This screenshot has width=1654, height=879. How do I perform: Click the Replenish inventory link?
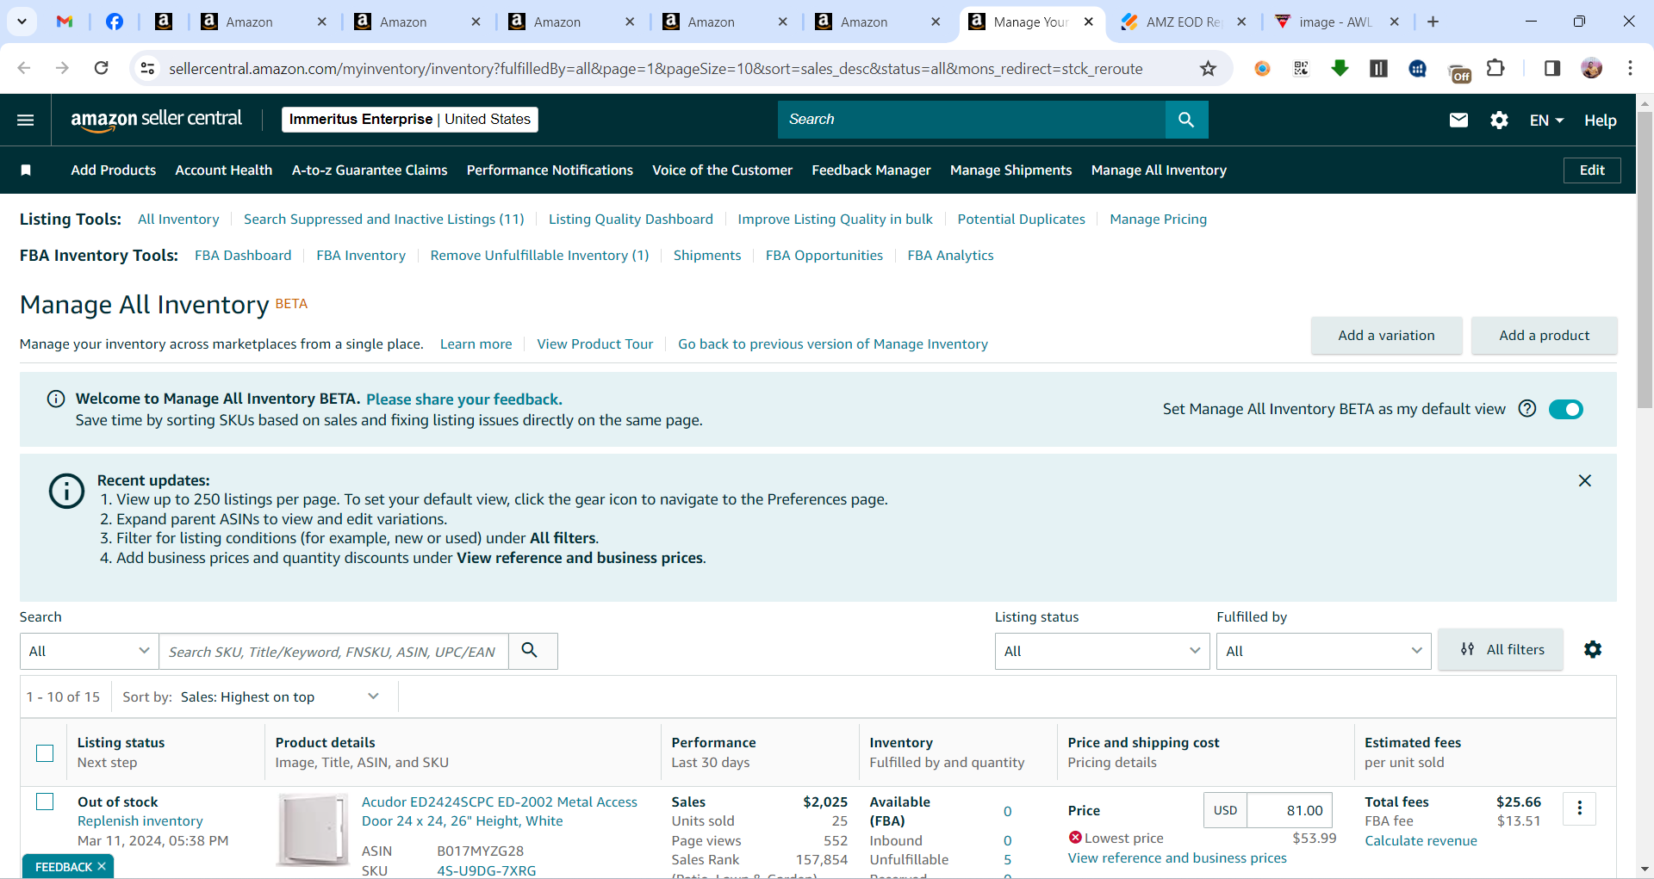(140, 821)
